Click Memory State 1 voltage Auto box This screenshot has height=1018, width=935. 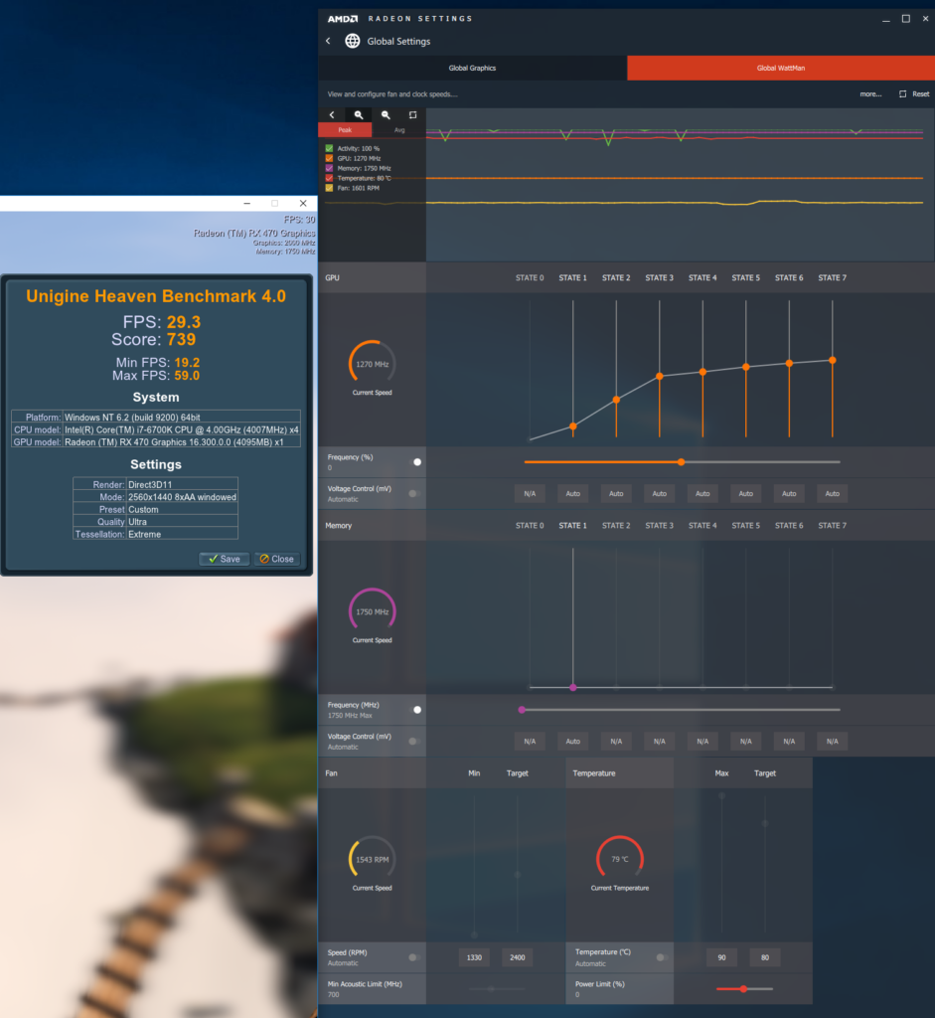pos(573,741)
